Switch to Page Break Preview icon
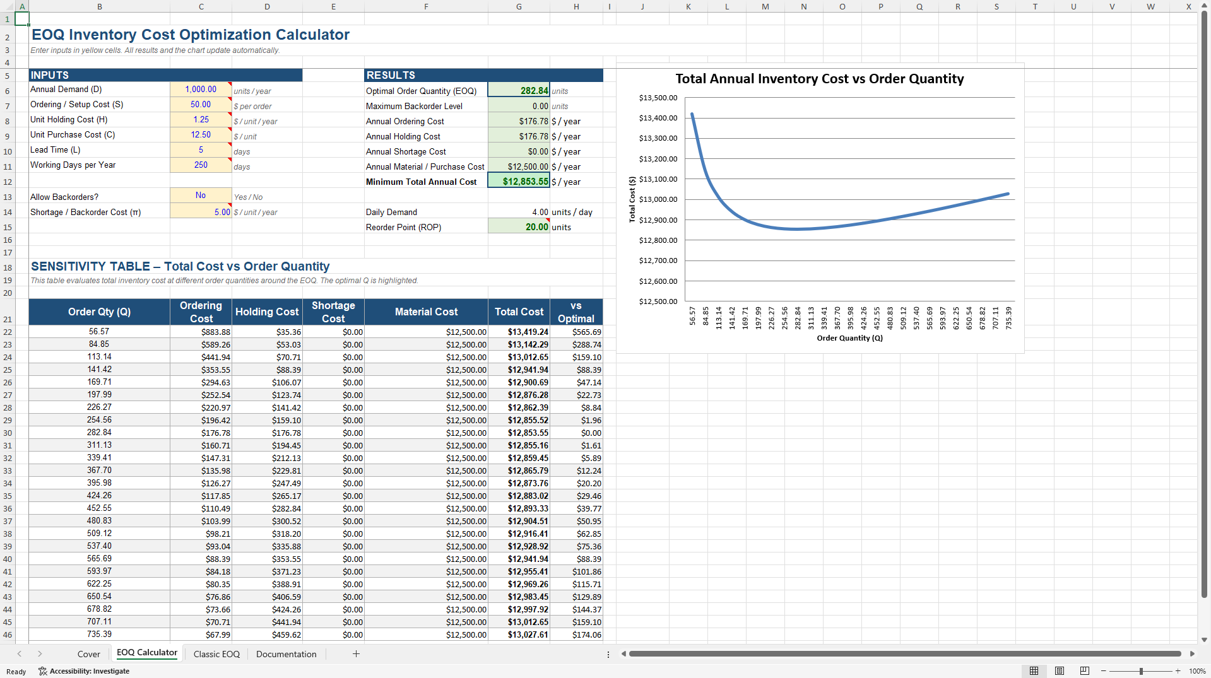 [1085, 671]
